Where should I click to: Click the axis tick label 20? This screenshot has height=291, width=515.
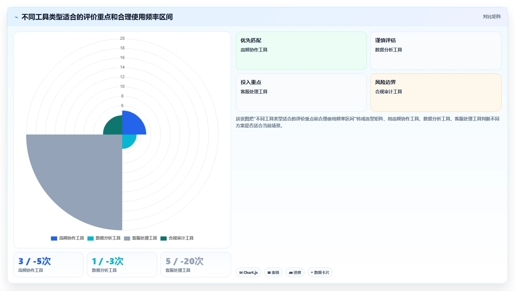coord(122,38)
